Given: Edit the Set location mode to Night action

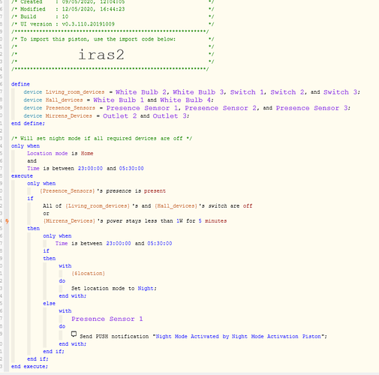Looking at the screenshot, I should pos(114,288).
